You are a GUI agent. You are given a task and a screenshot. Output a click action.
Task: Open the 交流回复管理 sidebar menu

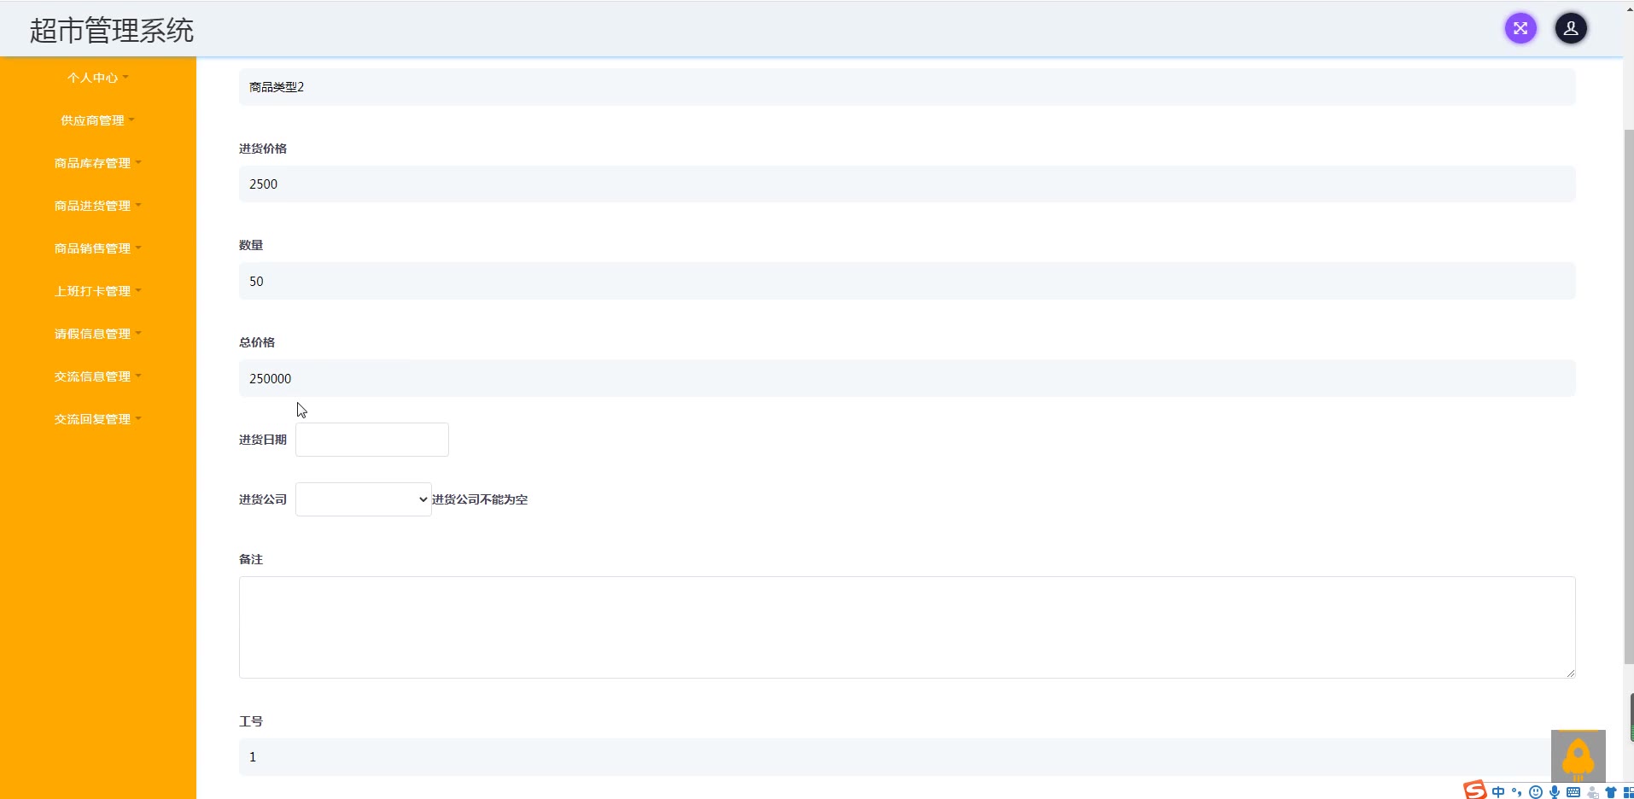97,419
